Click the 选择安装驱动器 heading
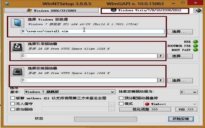This screenshot has height=128, width=205. [x=42, y=68]
